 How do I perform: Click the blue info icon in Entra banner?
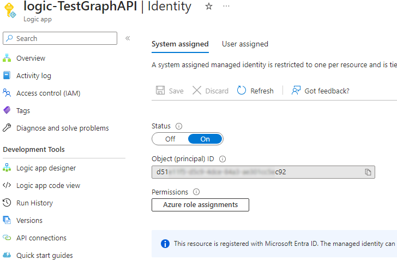click(x=165, y=244)
